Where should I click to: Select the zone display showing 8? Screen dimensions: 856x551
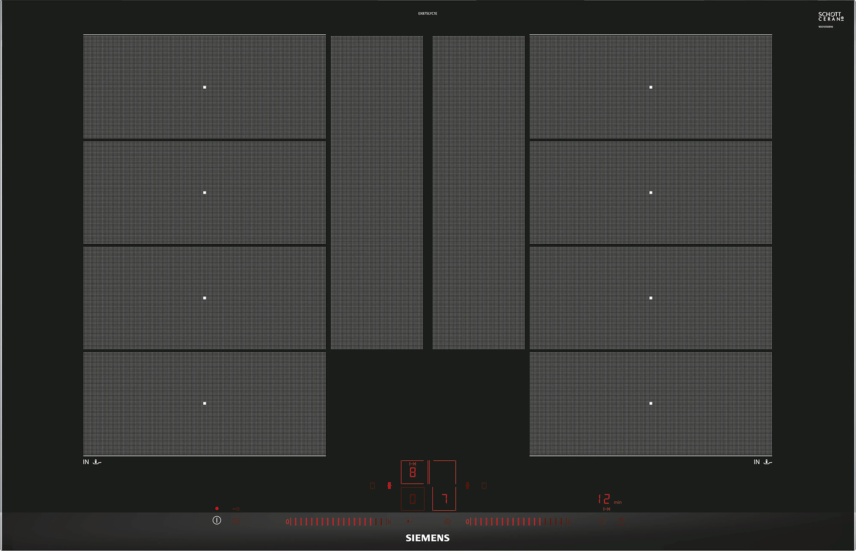coord(413,472)
